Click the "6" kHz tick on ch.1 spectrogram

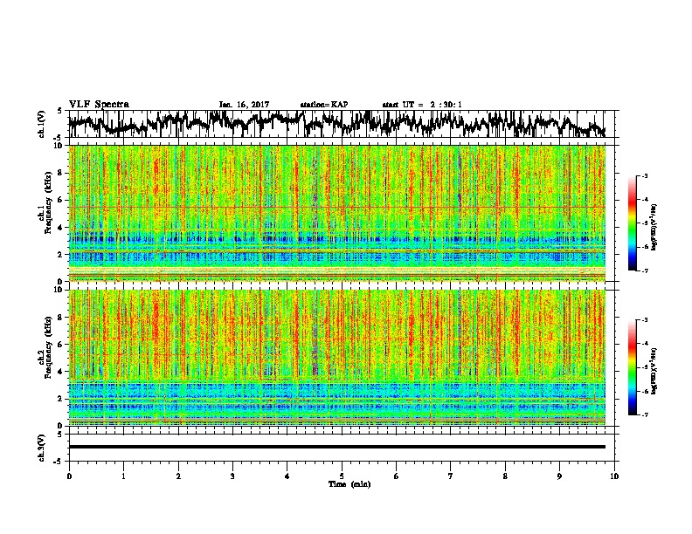pyautogui.click(x=61, y=200)
